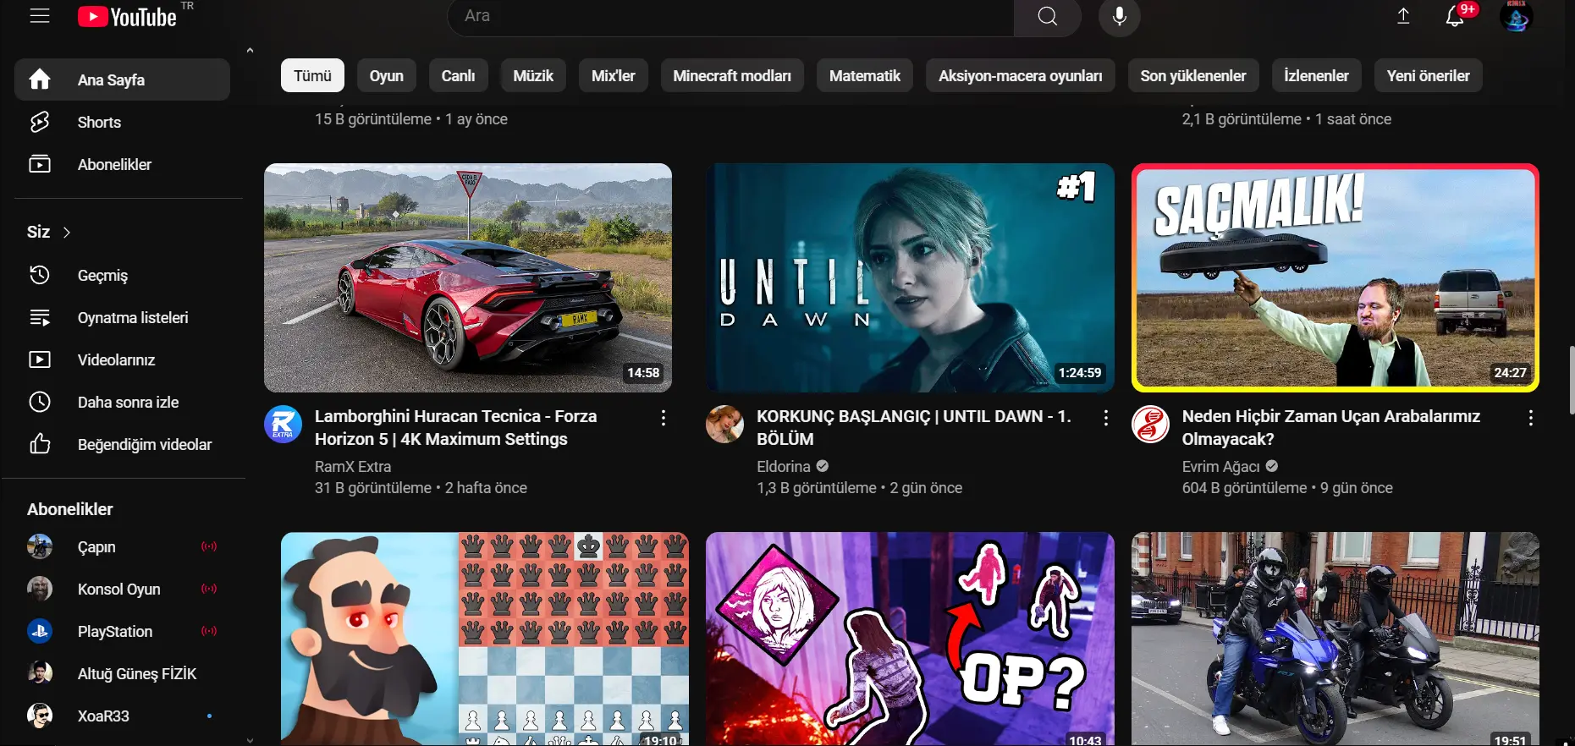
Task: Open Geçmiş history
Action: [122, 275]
